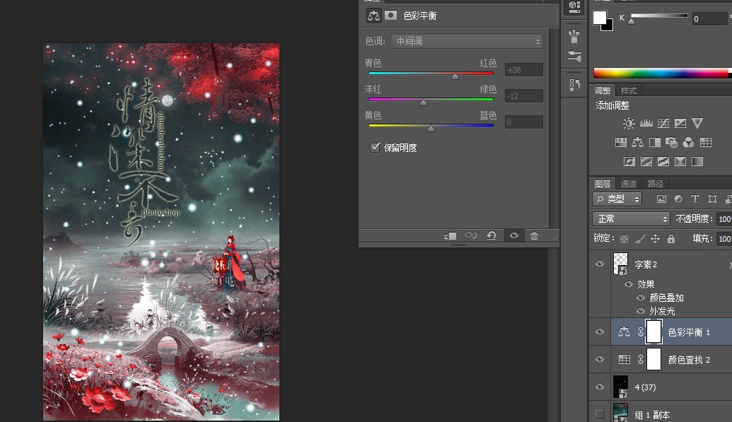
Task: Add a Color Lookup adjustment from Adjustments panel
Action: (705, 142)
